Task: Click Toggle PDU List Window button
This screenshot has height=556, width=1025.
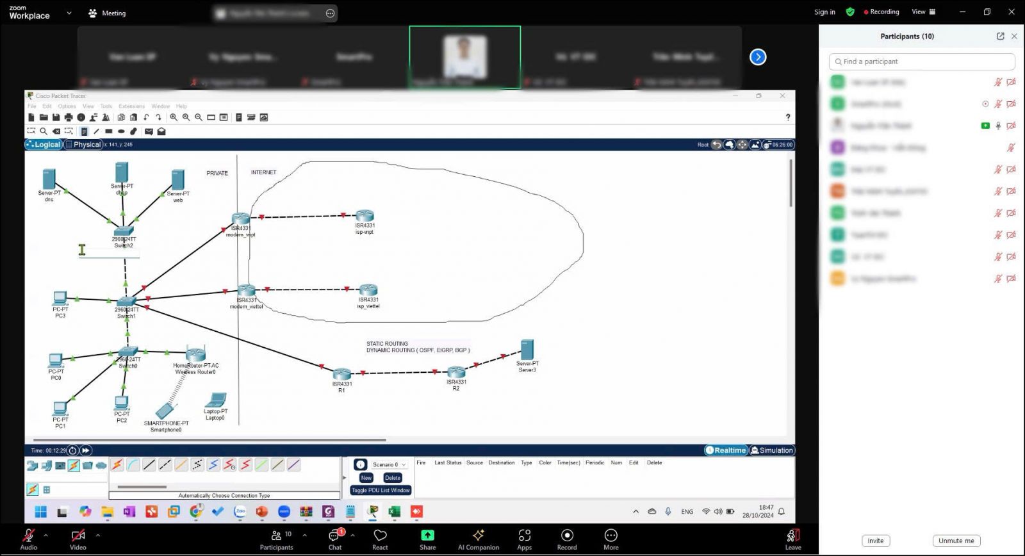Action: (x=381, y=491)
